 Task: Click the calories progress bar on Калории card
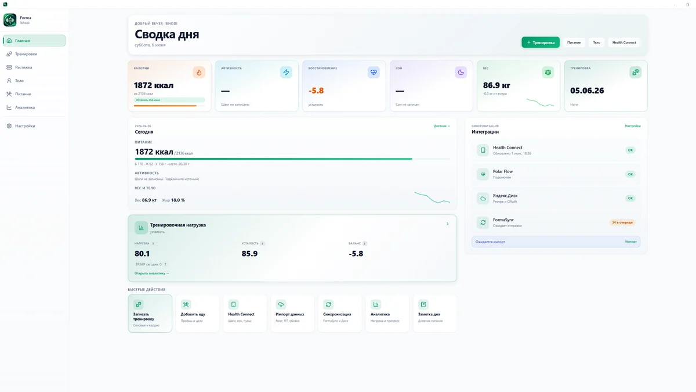[169, 106]
